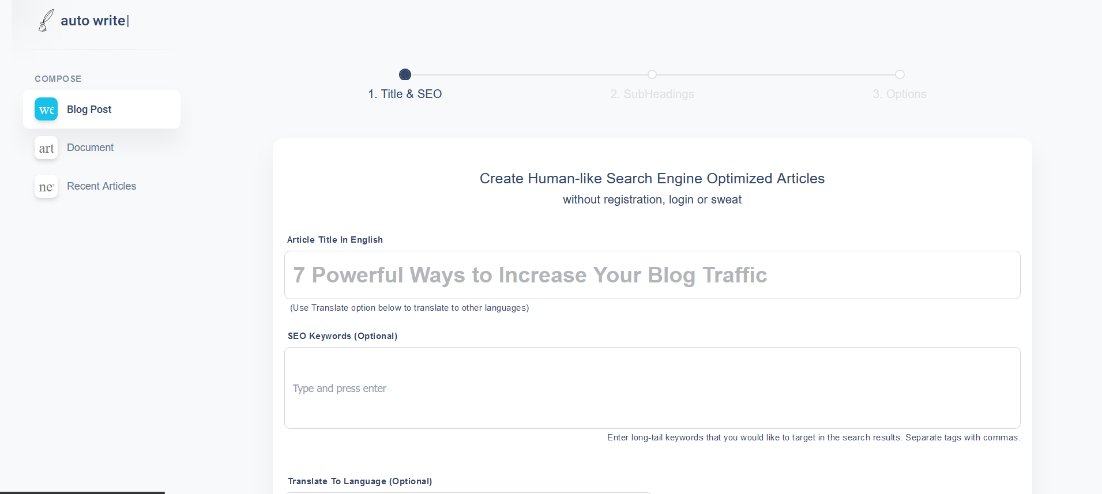1102x494 pixels.
Task: Focus the Article Title input field
Action: pos(652,275)
